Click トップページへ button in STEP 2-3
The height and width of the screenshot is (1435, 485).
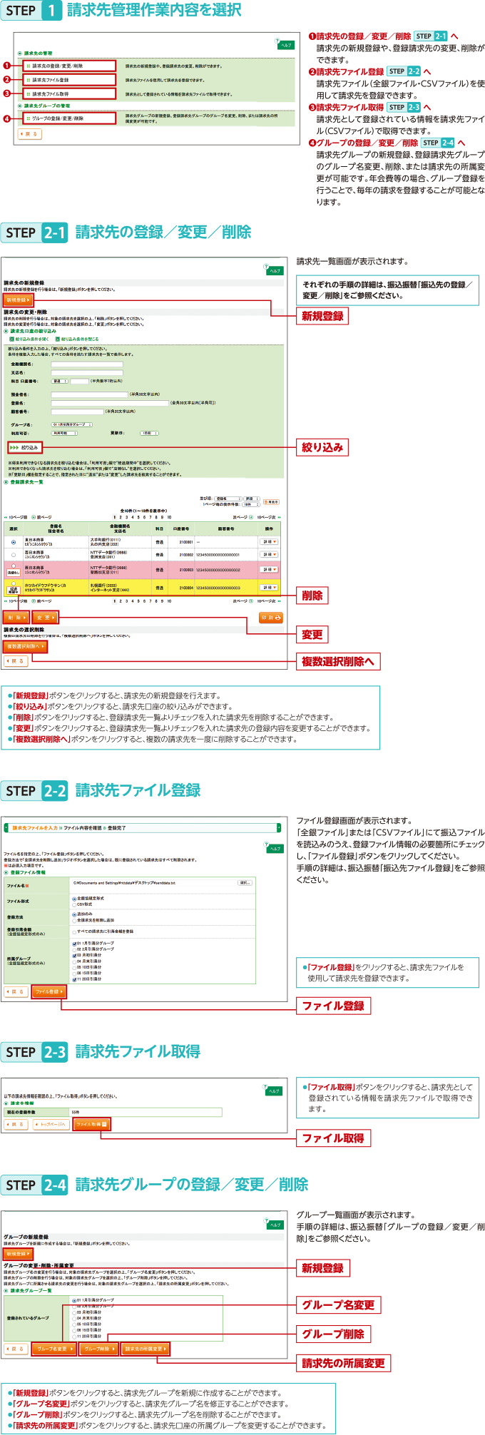click(51, 1124)
